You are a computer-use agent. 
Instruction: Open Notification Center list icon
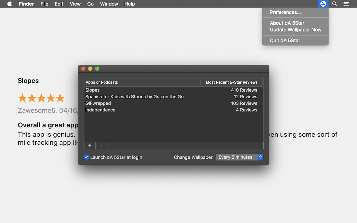coord(346,4)
